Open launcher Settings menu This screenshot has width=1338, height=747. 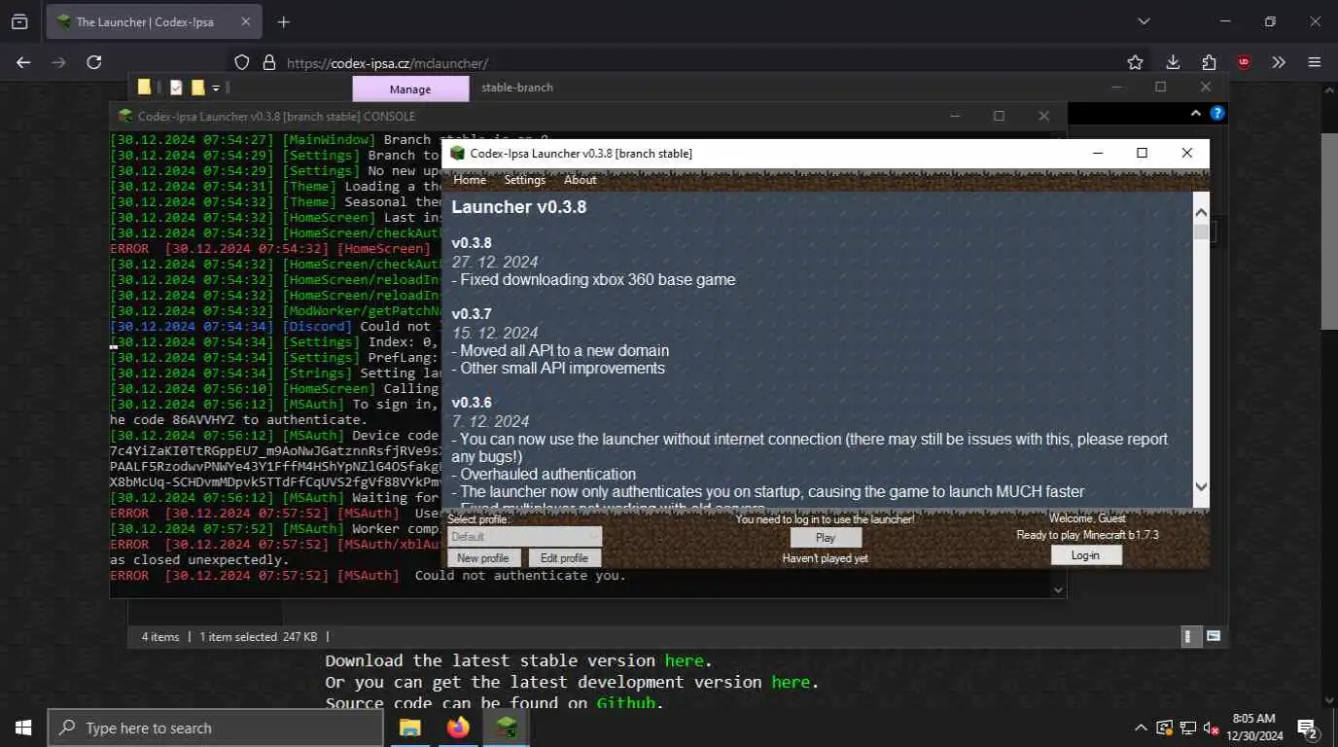click(x=524, y=180)
